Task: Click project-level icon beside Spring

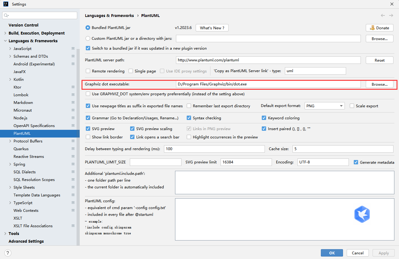Action: pyautogui.click(x=73, y=164)
